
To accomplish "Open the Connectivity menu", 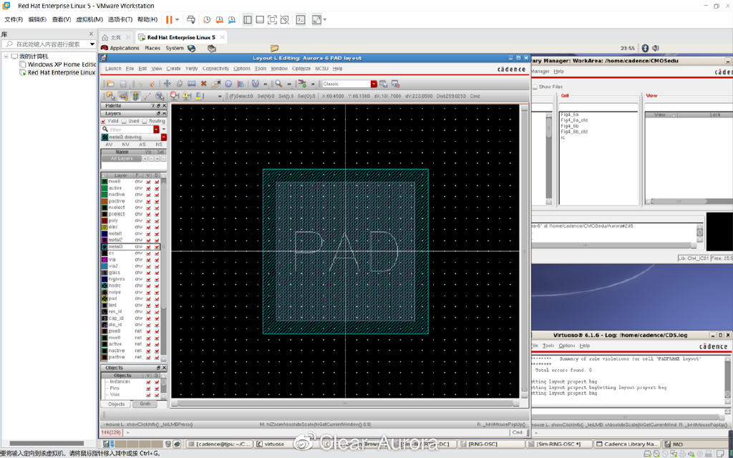I will 215,69.
